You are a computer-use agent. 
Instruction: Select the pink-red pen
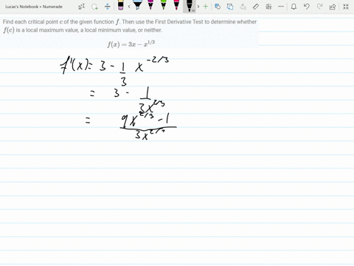176,5
